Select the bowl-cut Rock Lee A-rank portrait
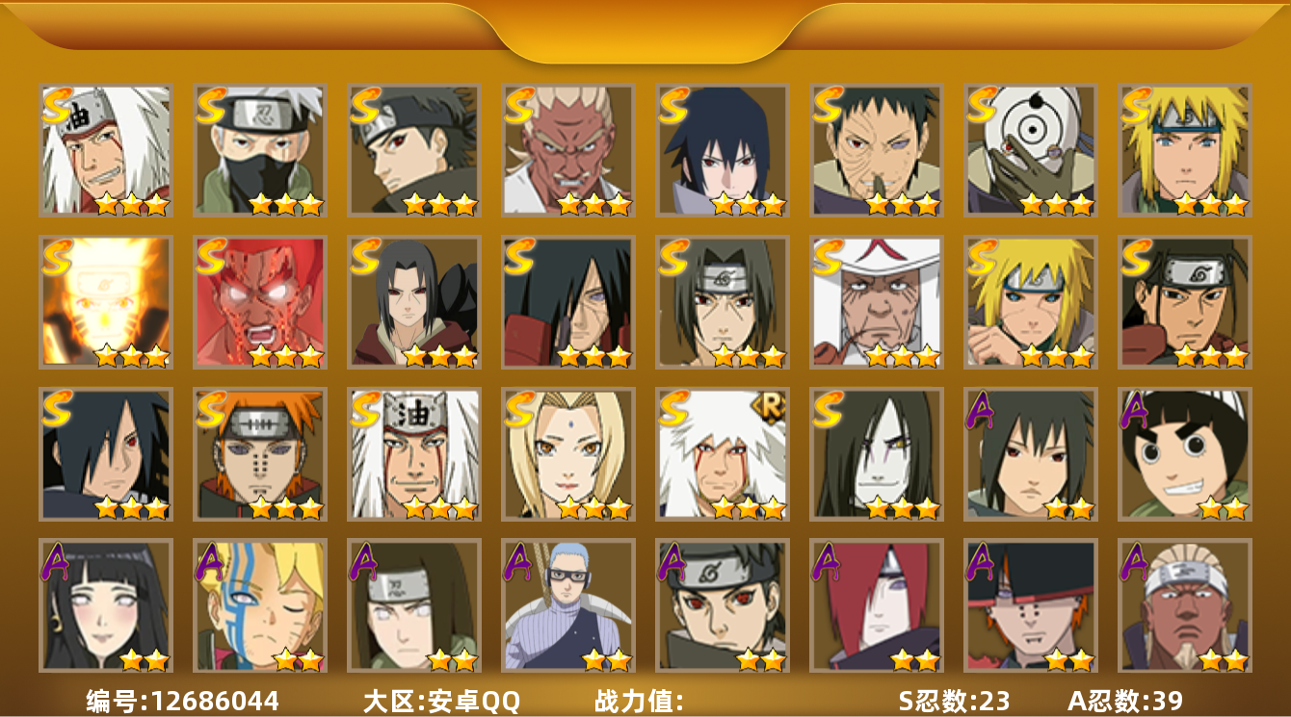The width and height of the screenshot is (1291, 717). (1184, 454)
